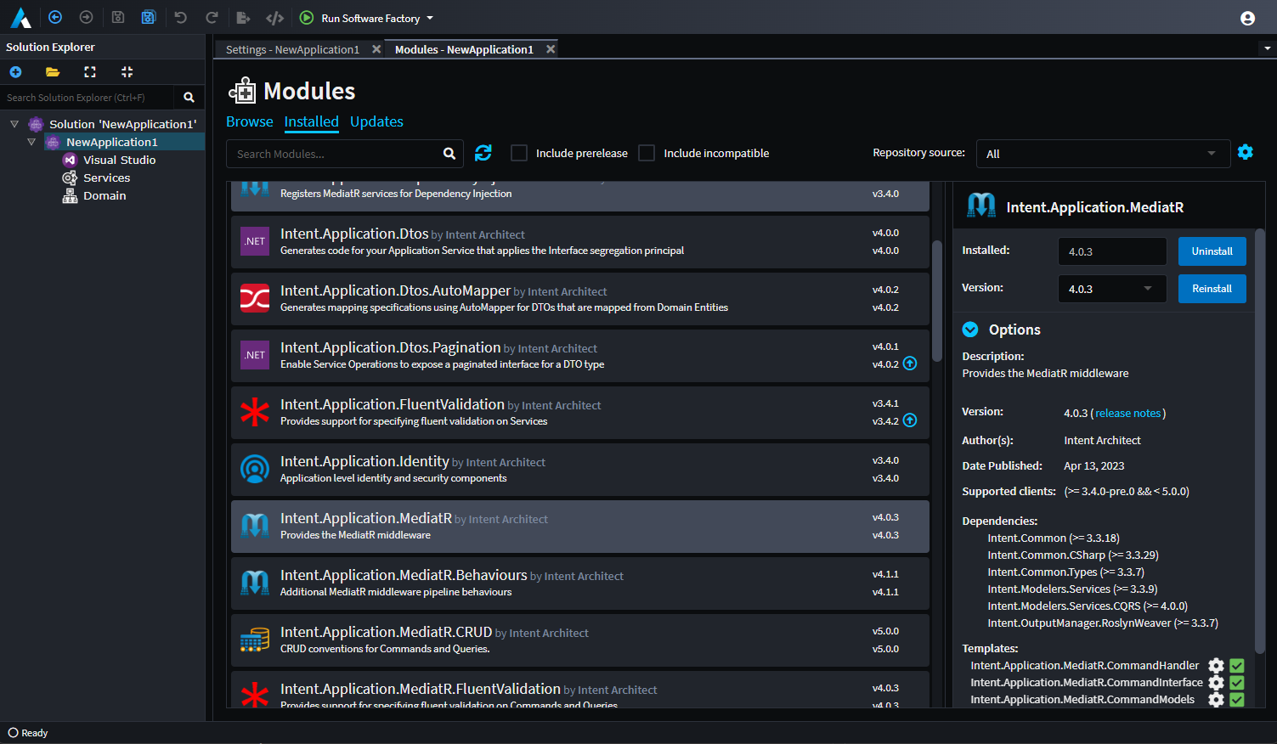
Task: Click gear icon beside CommandModels template
Action: point(1217,700)
